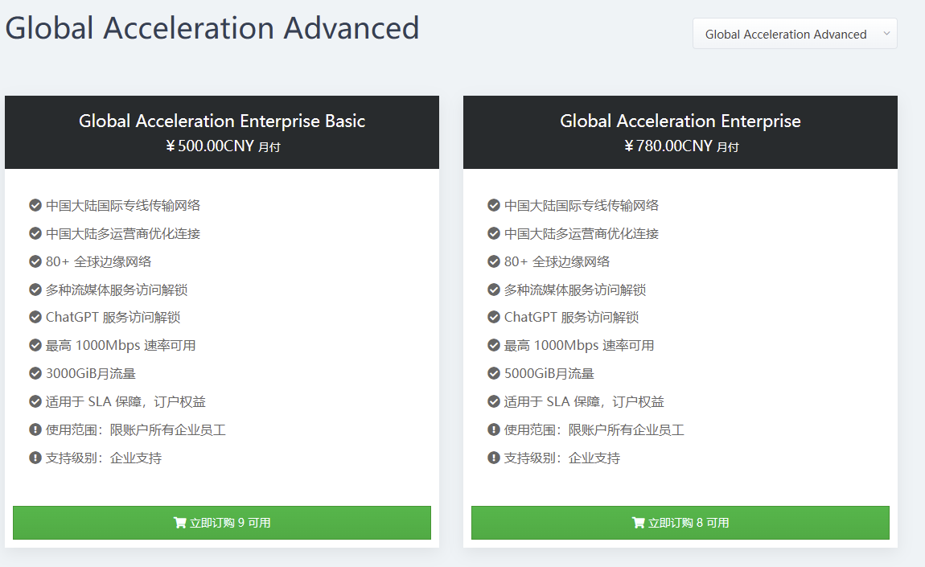This screenshot has width=925, height=567.
Task: Click the ChatGPT 服务访问解锁 text in the Enterprise Basic card
Action: coord(113,318)
